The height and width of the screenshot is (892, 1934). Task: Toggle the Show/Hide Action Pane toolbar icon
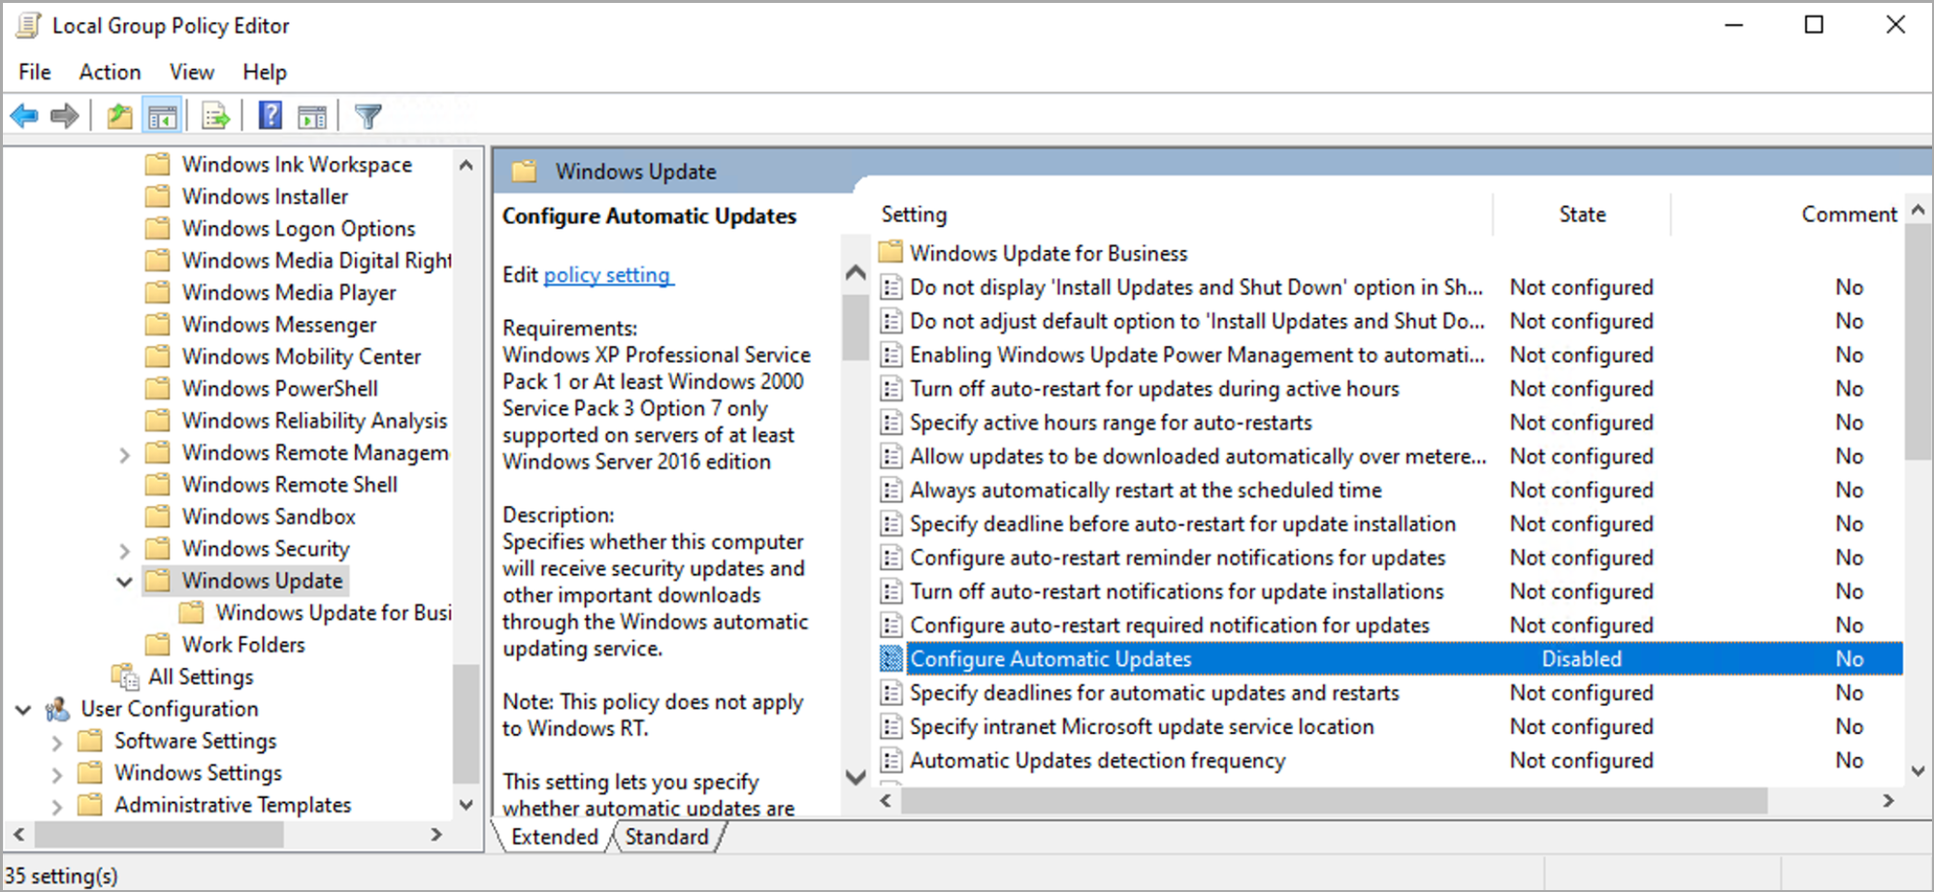312,116
